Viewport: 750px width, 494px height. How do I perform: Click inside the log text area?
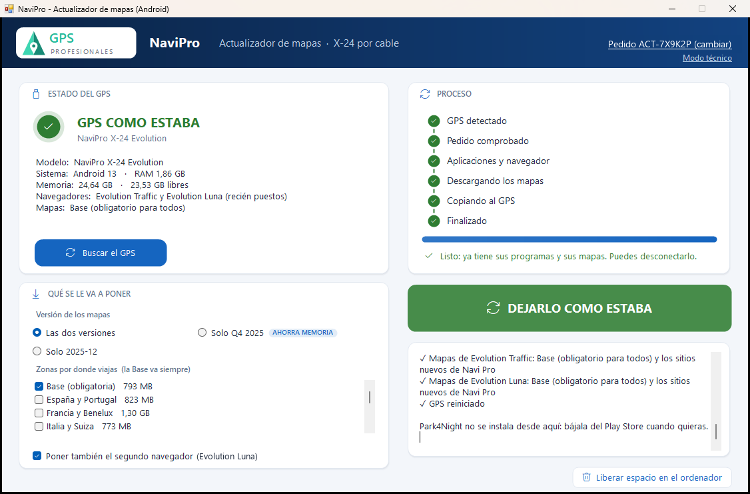click(x=564, y=401)
